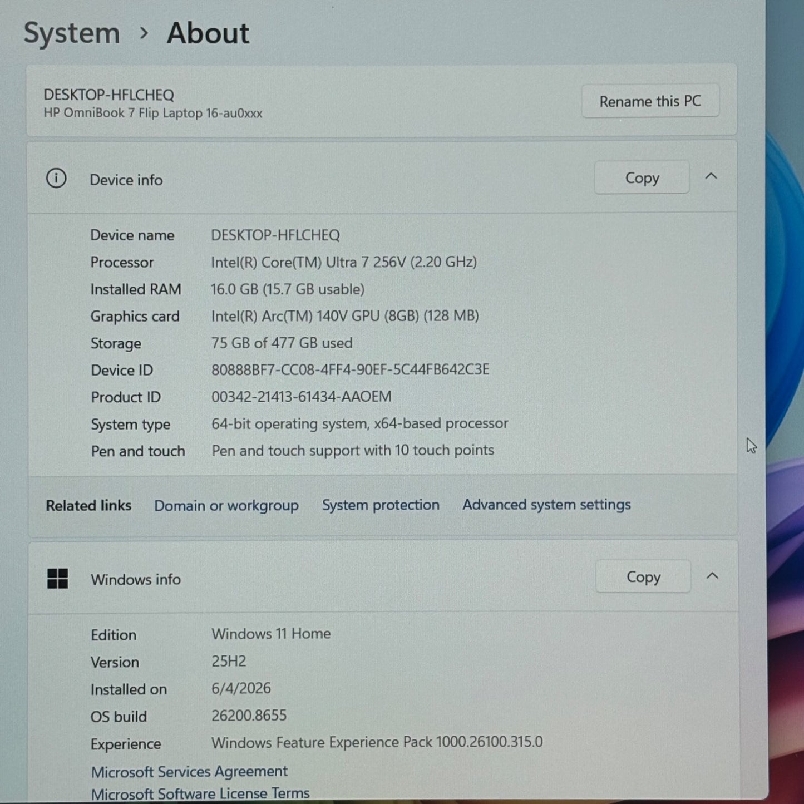Click the Windows info section title
Image resolution: width=804 pixels, height=804 pixels.
pyautogui.click(x=136, y=580)
